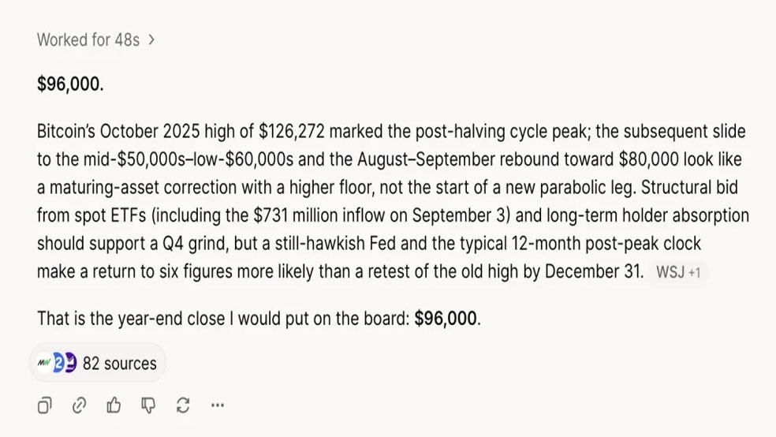Image resolution: width=776 pixels, height=437 pixels.
Task: Click the bold $96,000 heading
Action: (x=70, y=84)
